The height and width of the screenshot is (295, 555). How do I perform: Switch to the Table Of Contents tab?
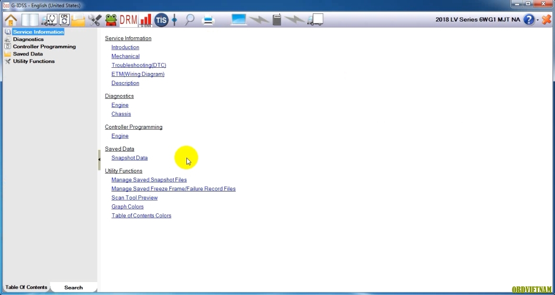(26, 287)
